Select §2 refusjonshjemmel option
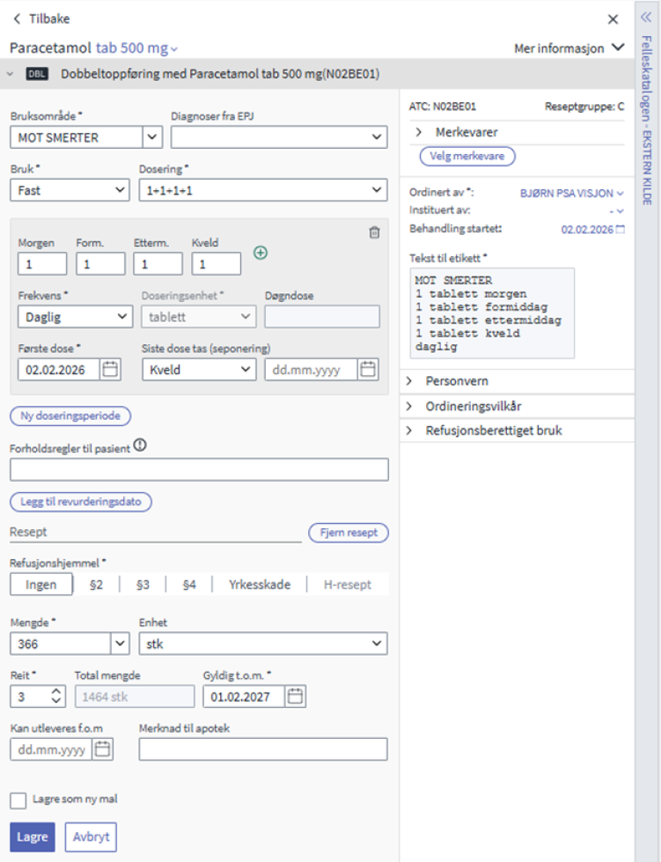 pyautogui.click(x=96, y=584)
